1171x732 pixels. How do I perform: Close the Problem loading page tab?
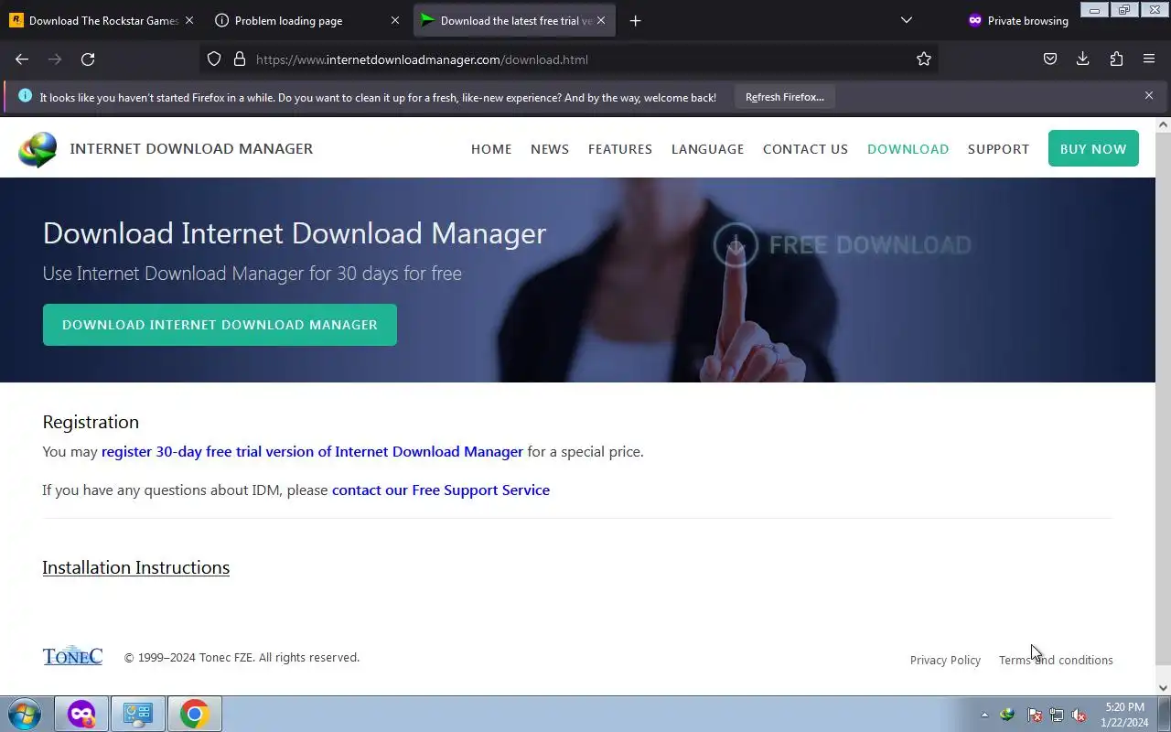pos(395,20)
